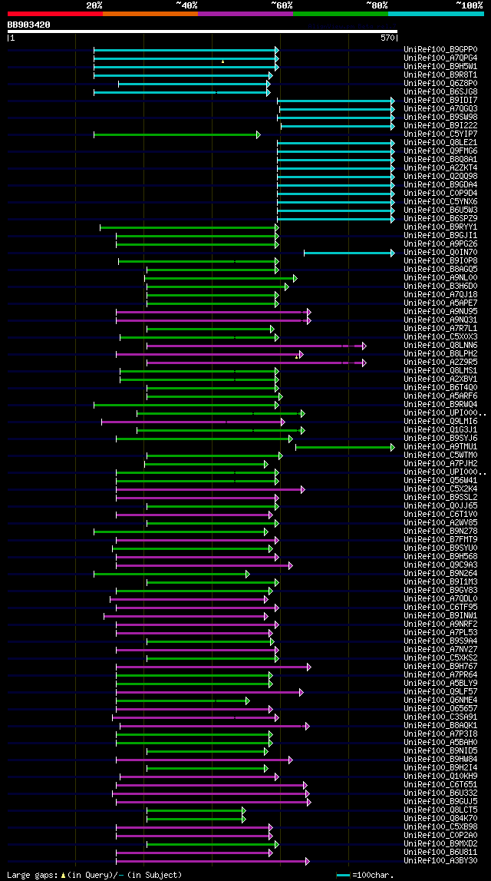Click the purple ~60% identity legend segment
This screenshot has width=491, height=881.
coord(245,14)
